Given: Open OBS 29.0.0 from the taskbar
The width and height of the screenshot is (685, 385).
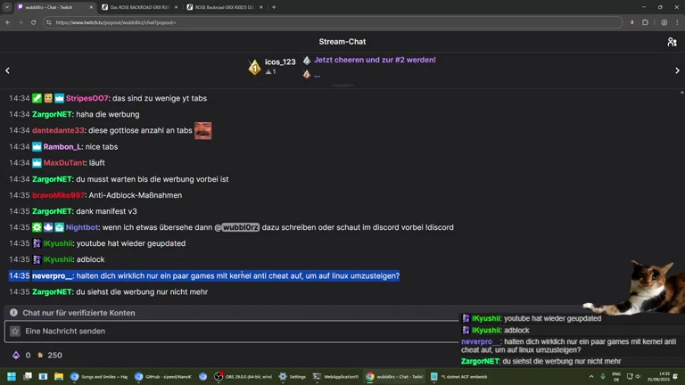Looking at the screenshot, I should coord(243,376).
